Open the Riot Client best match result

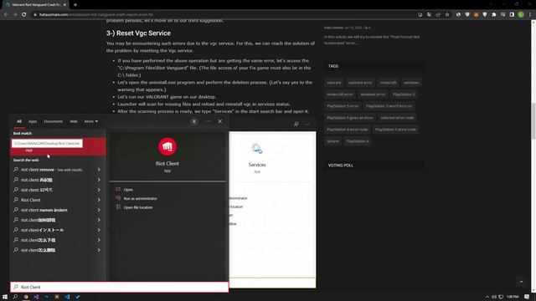click(58, 146)
